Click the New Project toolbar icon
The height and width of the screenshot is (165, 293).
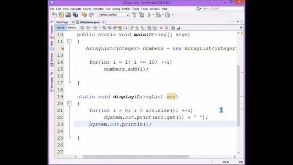(x=61, y=15)
